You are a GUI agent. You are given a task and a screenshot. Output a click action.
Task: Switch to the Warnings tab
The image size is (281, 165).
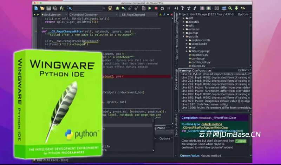185,70
